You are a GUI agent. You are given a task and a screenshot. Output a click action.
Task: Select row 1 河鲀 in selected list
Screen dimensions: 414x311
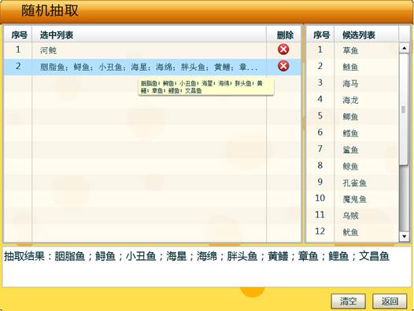tap(153, 49)
